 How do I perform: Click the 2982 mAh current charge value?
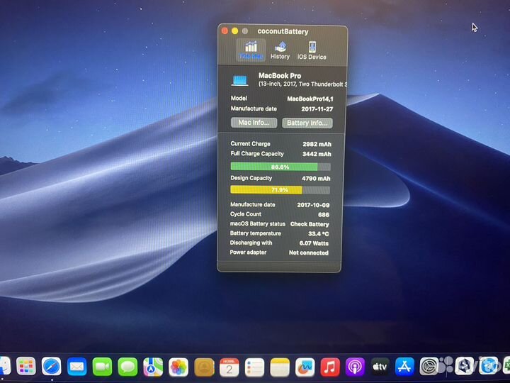(317, 144)
